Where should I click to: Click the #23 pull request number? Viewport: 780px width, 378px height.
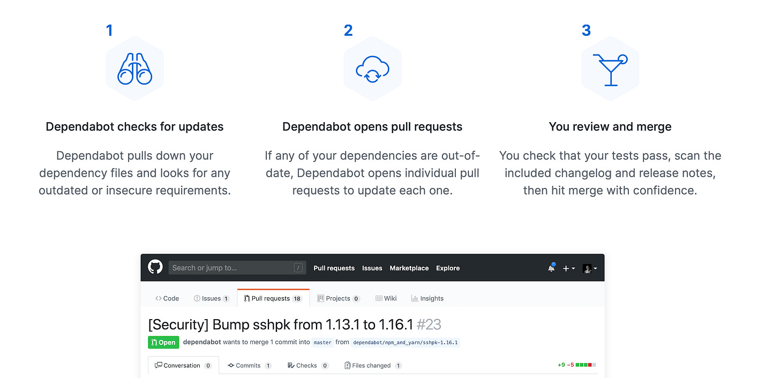[x=429, y=324]
